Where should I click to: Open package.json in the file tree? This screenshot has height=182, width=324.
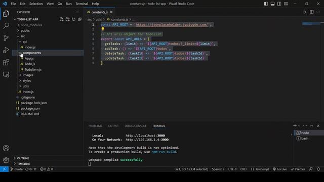[48, 108]
